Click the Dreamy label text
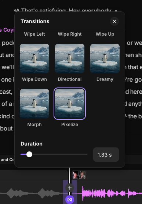The height and width of the screenshot is (204, 142). point(105,79)
